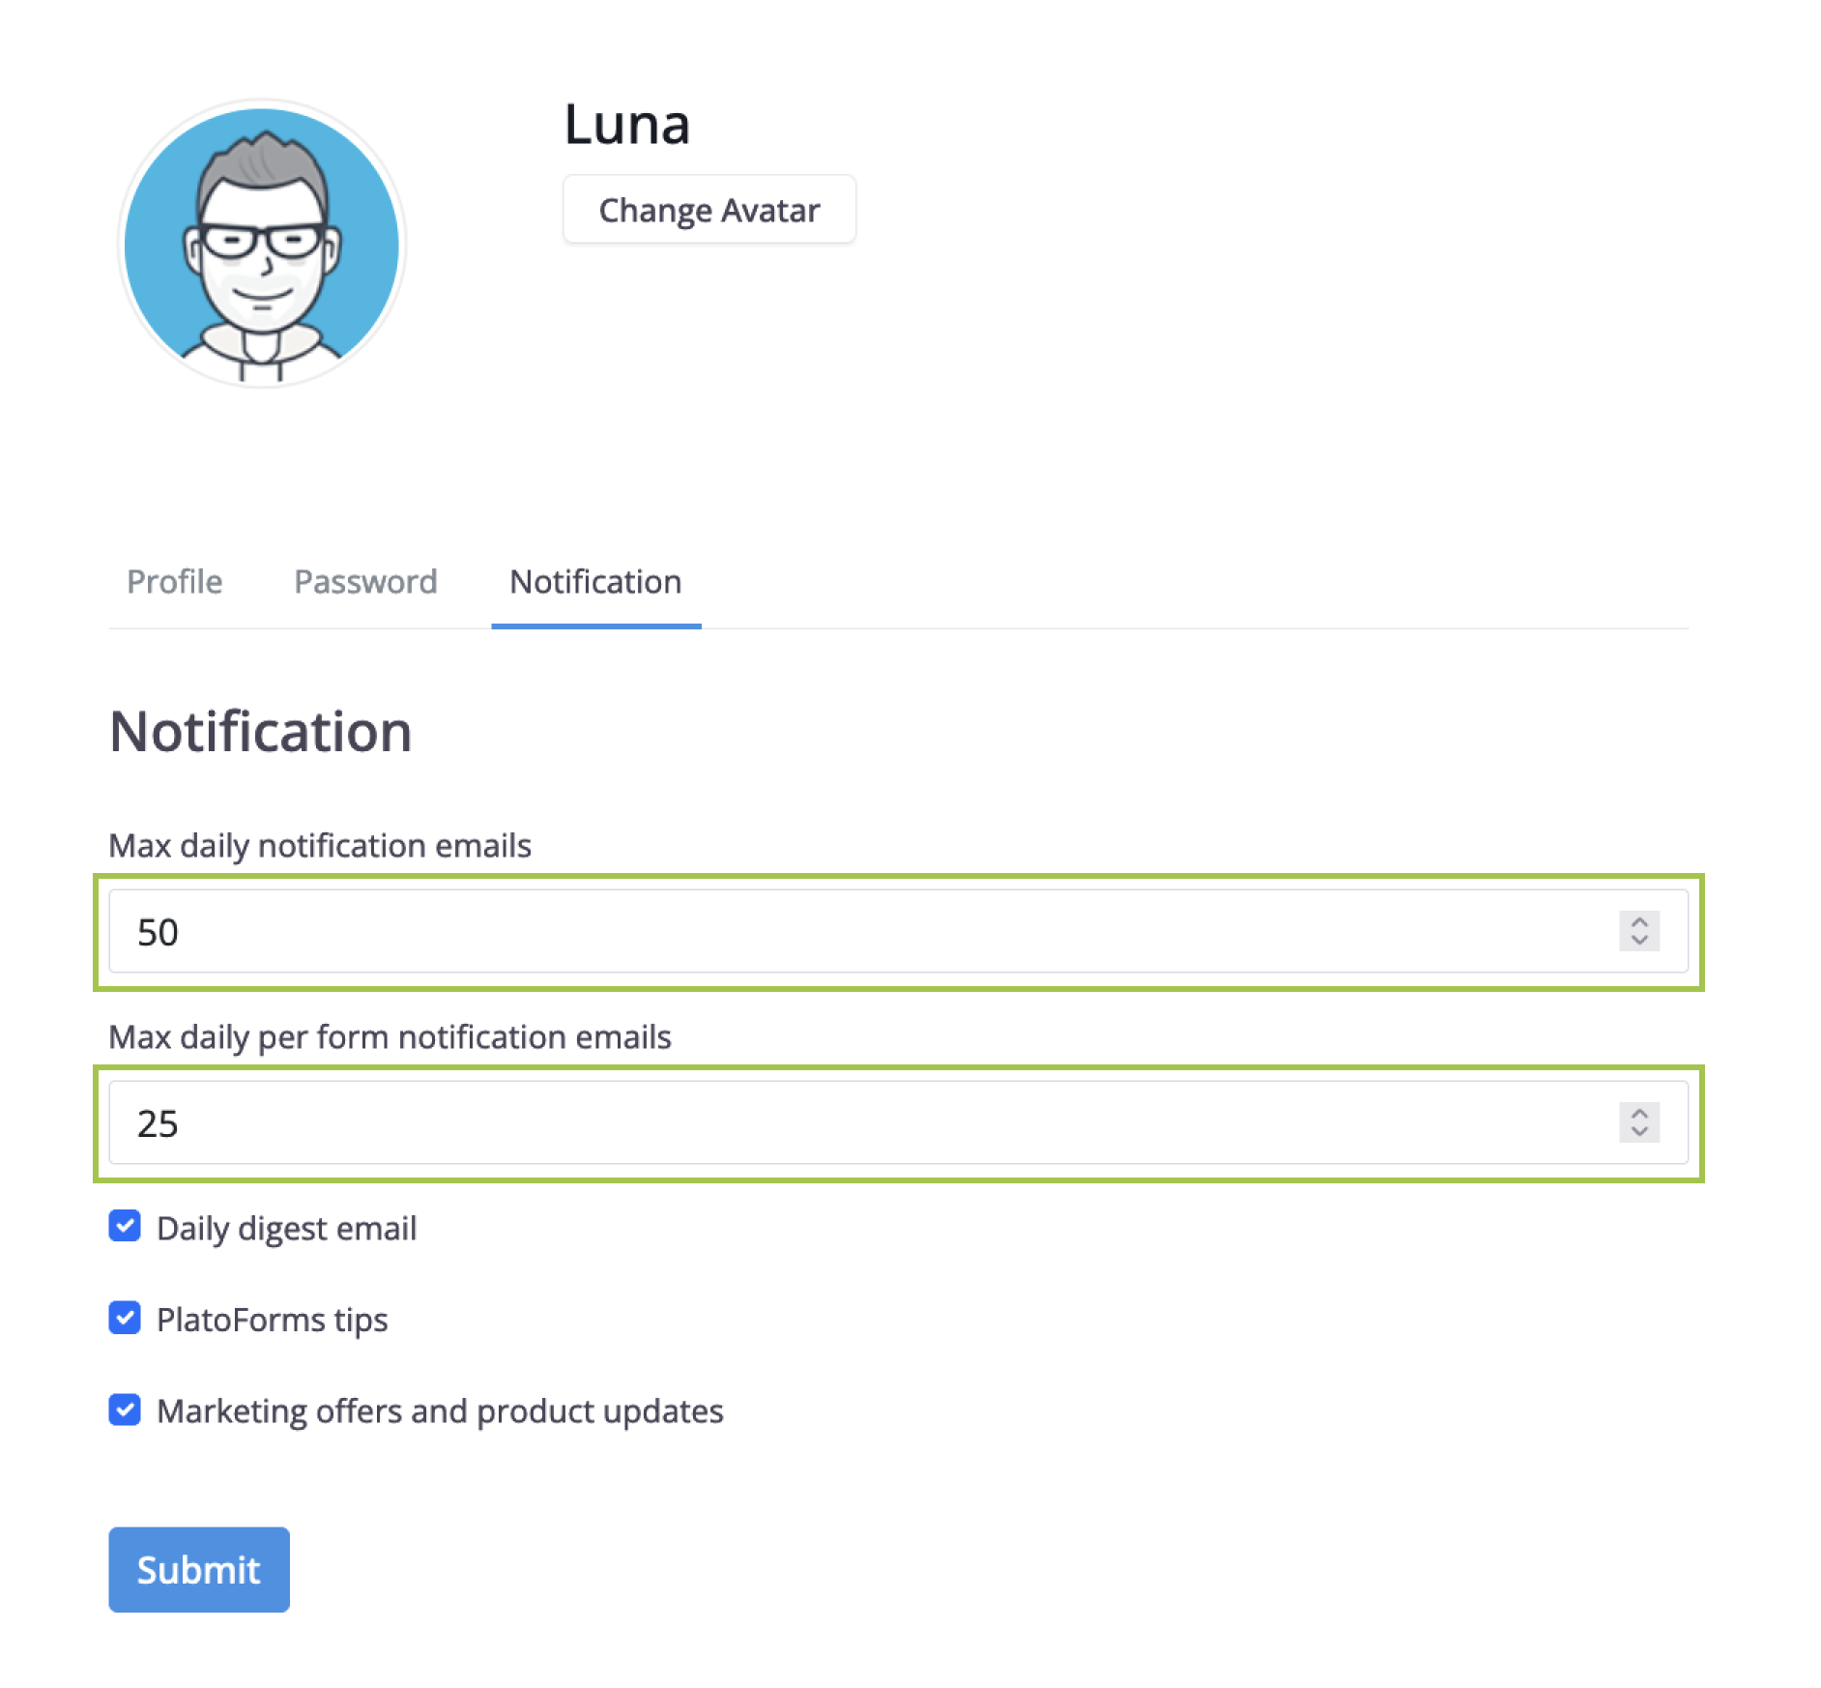Click the per form notification emails input
Screen dimensions: 1821x1688
pos(851,1123)
